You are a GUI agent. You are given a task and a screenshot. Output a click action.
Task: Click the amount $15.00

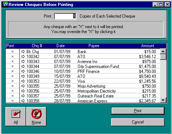pyautogui.click(x=150, y=52)
